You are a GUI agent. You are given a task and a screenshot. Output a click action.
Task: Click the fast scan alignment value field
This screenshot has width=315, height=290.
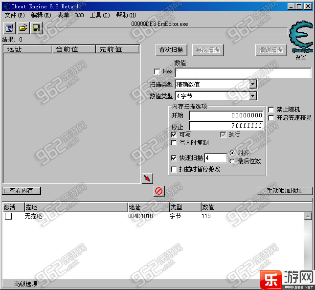click(x=216, y=158)
